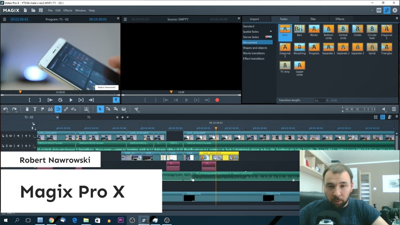Create a new project file
Screen dimensions: 400x225
point(25,10)
